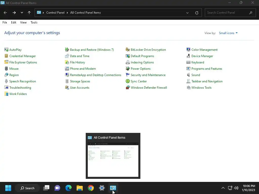This screenshot has width=259, height=194.
Task: Open the Device Manager icon
Action: point(188,56)
